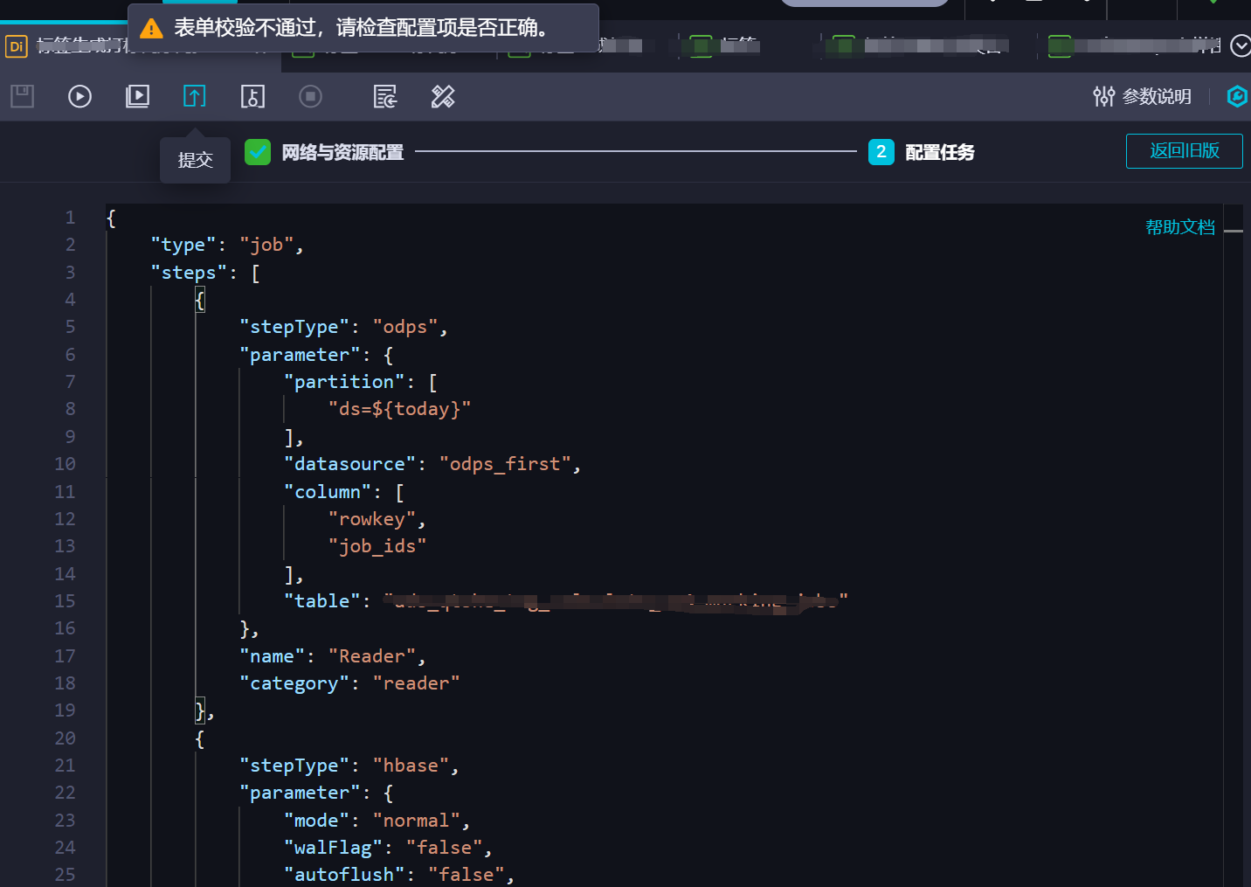Viewport: 1251px width, 887px height.
Task: Click the "partition": [ line
Action: click(360, 382)
